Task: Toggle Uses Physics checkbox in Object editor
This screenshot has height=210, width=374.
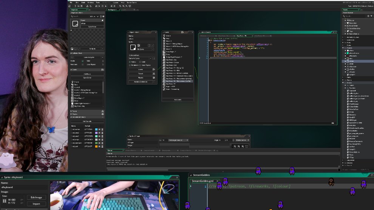Action: click(140, 65)
